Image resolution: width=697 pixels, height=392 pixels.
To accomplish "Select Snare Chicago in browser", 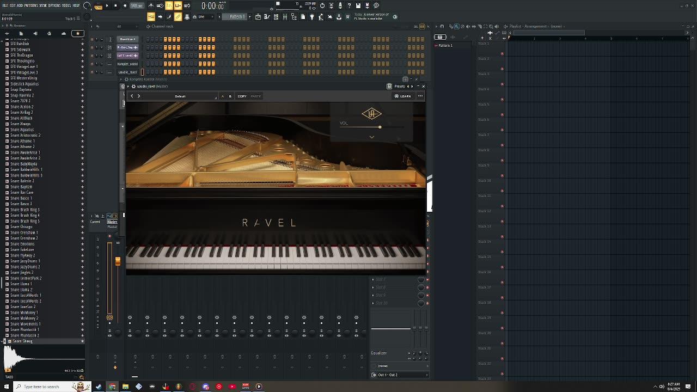I will (21, 226).
